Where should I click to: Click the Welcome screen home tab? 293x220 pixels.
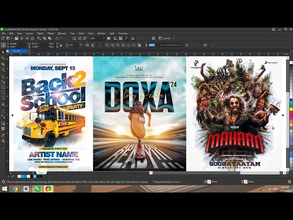[7, 51]
